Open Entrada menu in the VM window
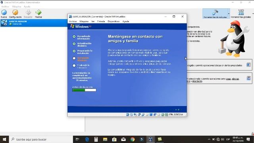This screenshot has width=254, height=143. point(101,21)
